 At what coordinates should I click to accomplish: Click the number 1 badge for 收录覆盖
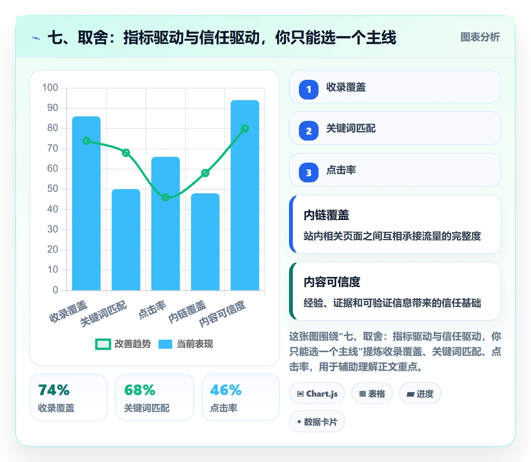tap(309, 90)
